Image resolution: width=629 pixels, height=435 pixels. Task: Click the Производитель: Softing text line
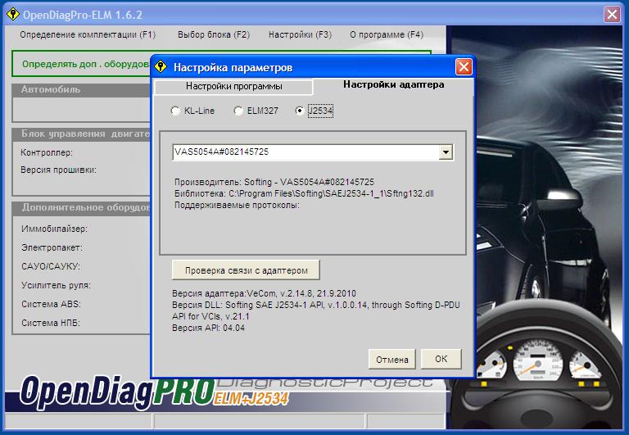pos(274,182)
